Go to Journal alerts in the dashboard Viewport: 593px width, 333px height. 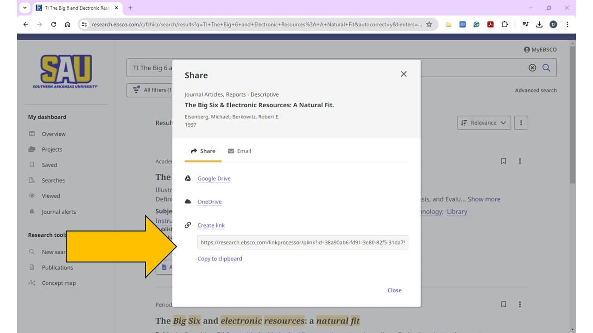pyautogui.click(x=58, y=212)
